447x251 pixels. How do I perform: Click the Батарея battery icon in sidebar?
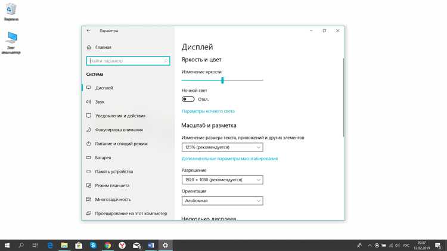point(89,157)
